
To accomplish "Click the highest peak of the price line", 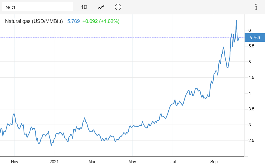I will (236, 20).
